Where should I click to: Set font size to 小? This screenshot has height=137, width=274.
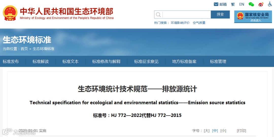(x=223, y=131)
